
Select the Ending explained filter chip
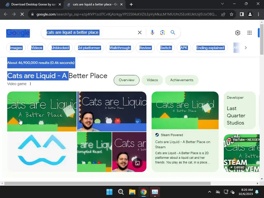(x=210, y=48)
